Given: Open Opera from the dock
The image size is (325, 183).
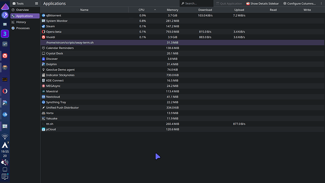Looking at the screenshot, I should [5, 91].
